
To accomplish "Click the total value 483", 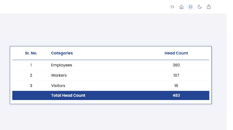I will [x=176, y=95].
